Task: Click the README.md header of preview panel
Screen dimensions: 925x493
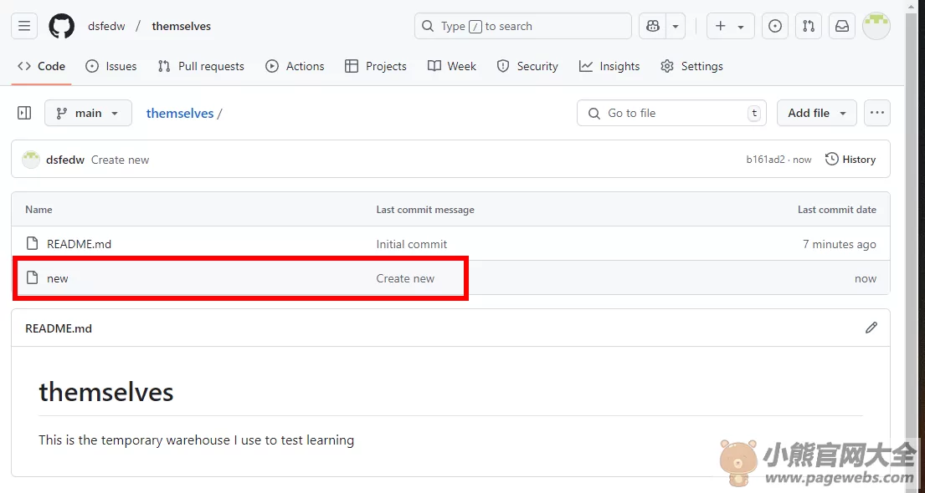Action: pyautogui.click(x=59, y=328)
